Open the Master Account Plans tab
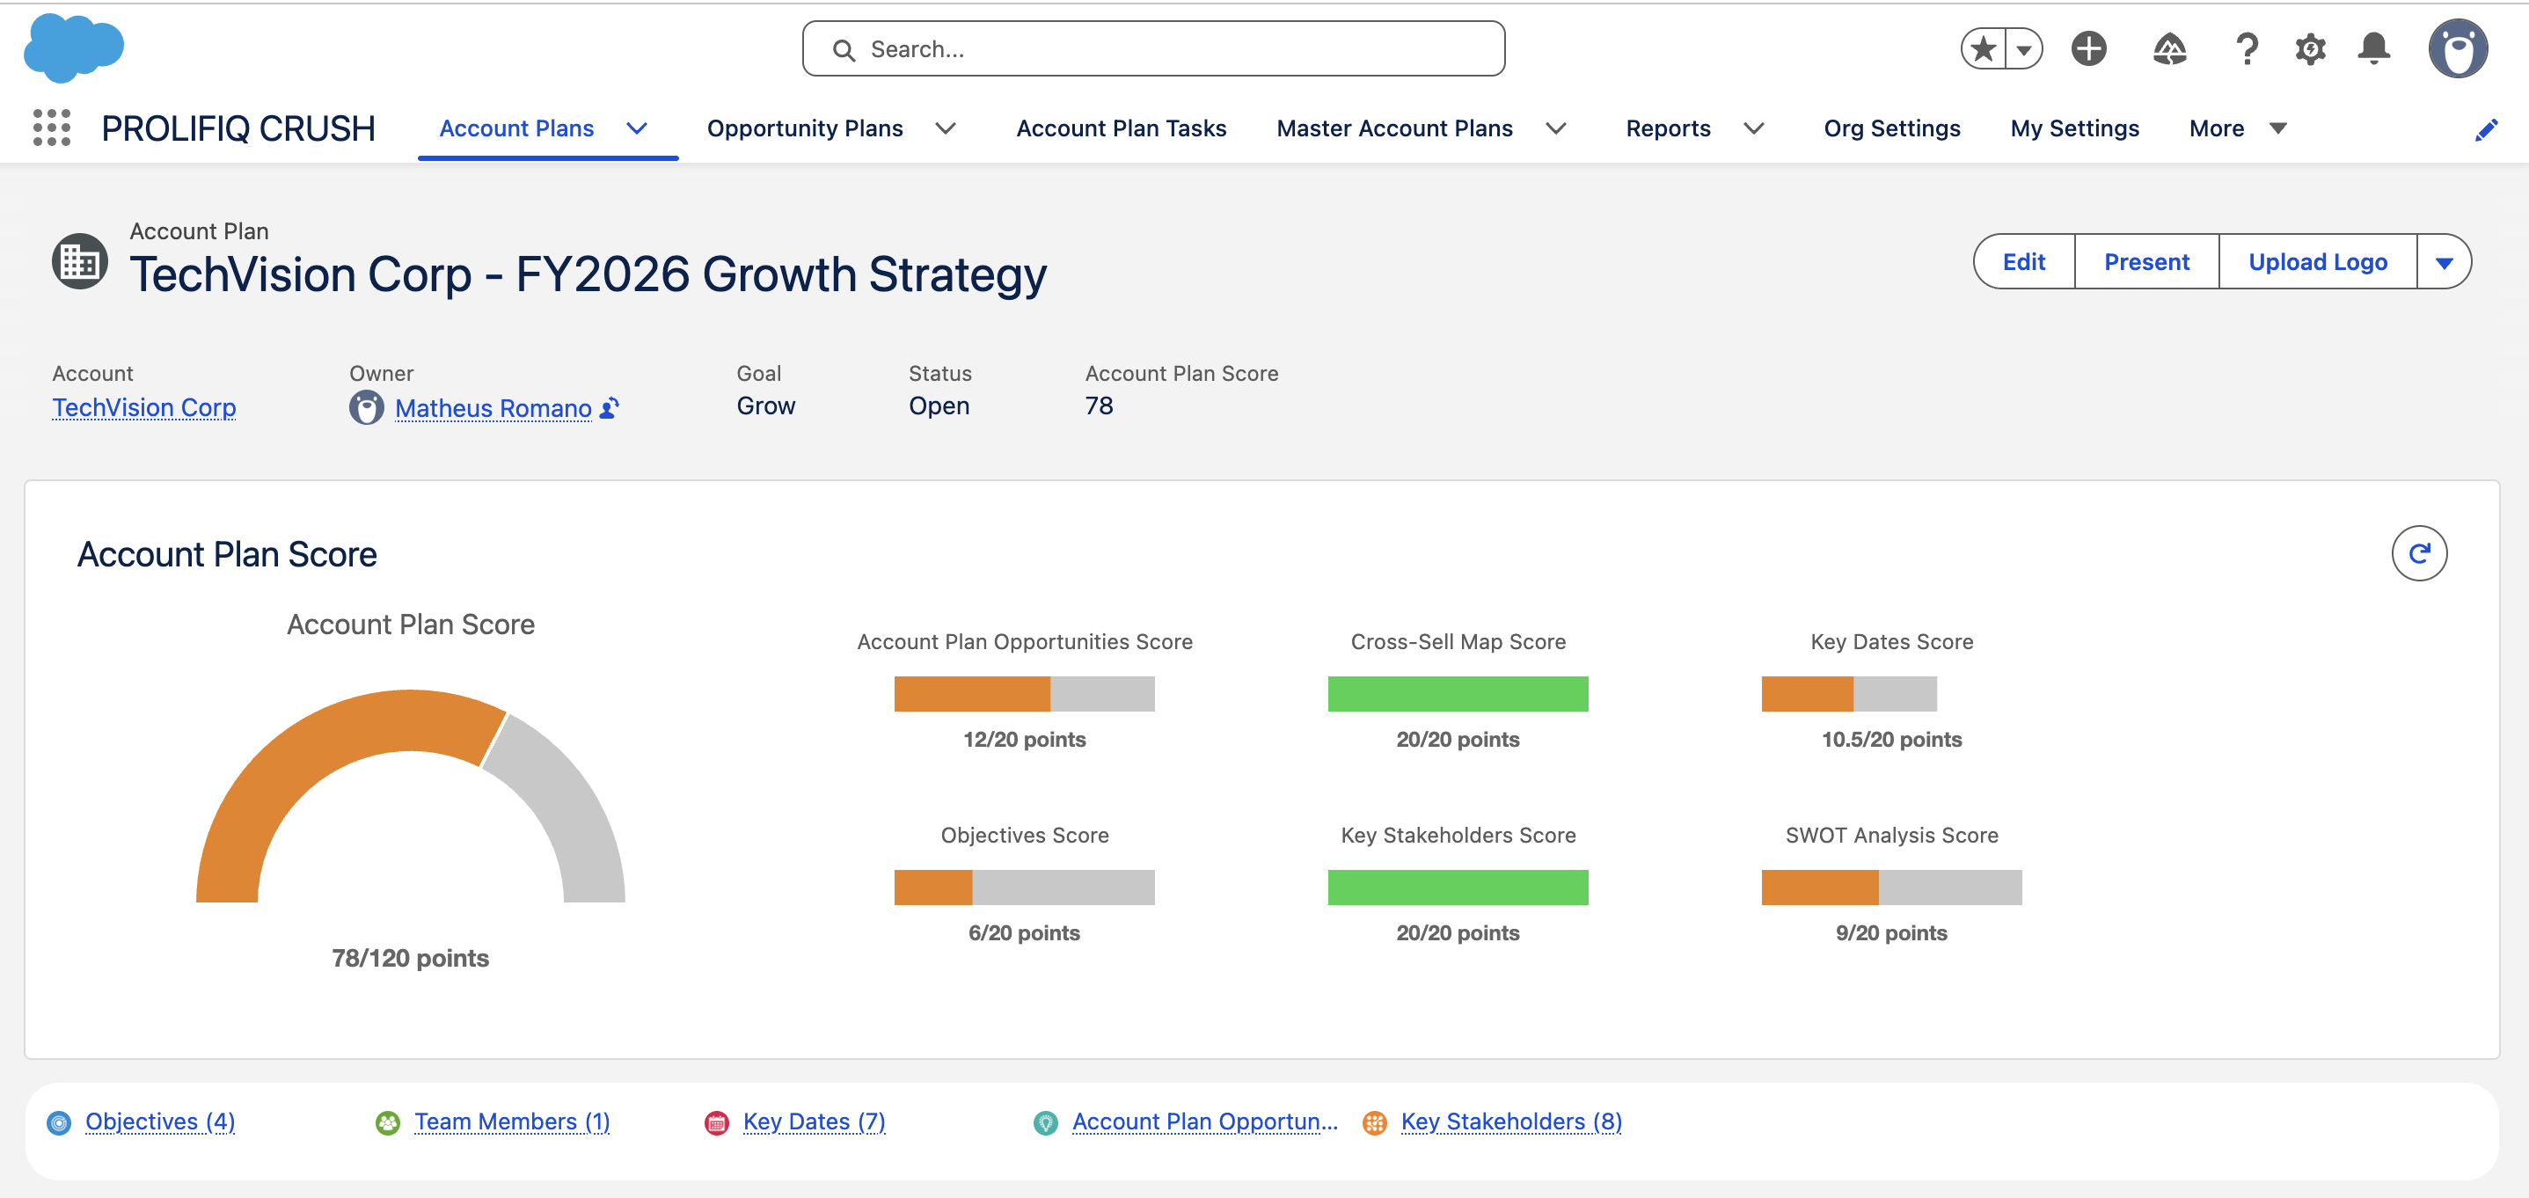The image size is (2529, 1198). tap(1394, 128)
